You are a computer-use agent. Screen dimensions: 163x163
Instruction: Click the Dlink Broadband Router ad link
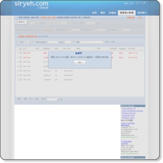tap(132, 111)
